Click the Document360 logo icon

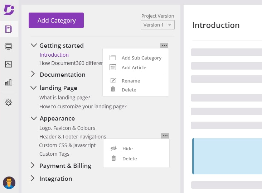(x=9, y=10)
